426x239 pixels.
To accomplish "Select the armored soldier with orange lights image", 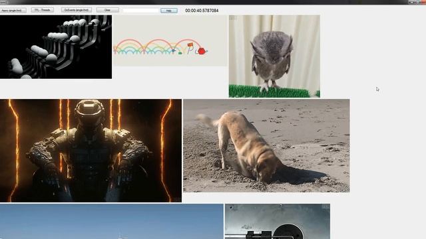I will pos(91,151).
